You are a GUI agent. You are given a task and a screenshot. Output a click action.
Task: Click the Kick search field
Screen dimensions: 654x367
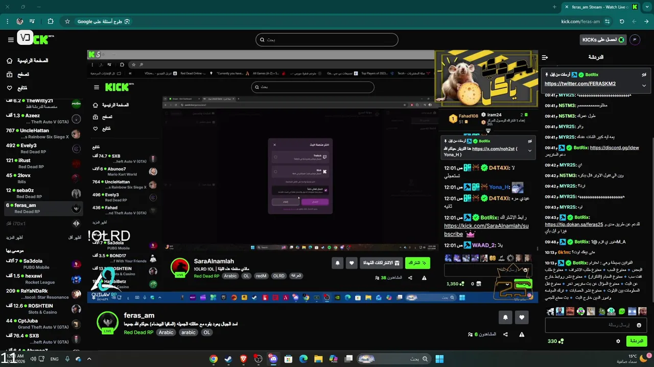326,40
